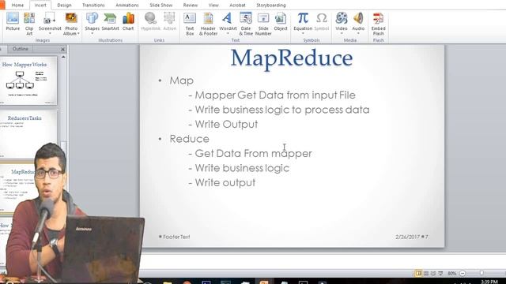Insert Audio clip
The image size is (506, 284).
coord(358,22)
